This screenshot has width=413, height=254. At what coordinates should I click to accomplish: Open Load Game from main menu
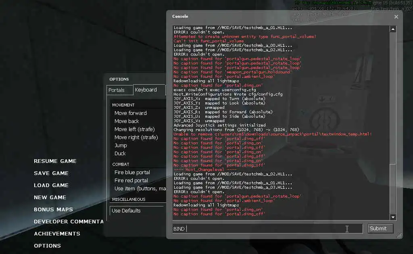pos(51,185)
